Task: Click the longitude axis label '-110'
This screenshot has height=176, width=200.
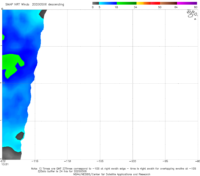Action: pyautogui.click(x=67, y=161)
